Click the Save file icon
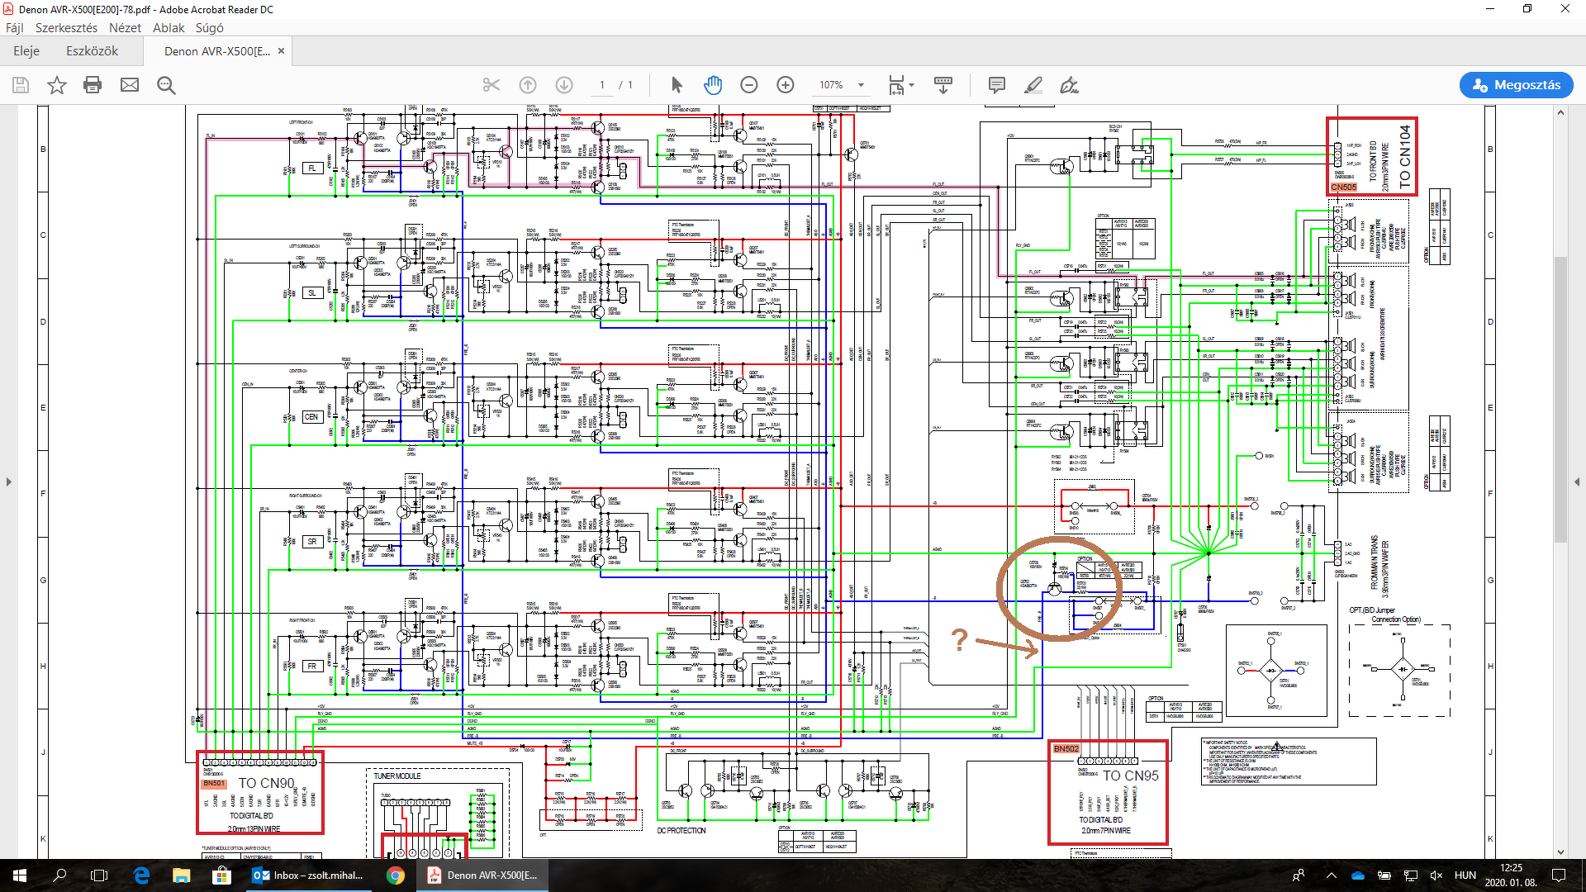The height and width of the screenshot is (892, 1586). [21, 85]
